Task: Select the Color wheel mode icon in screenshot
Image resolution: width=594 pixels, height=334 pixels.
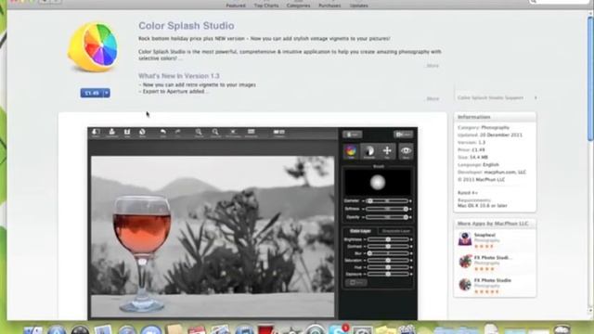Action: click(351, 151)
